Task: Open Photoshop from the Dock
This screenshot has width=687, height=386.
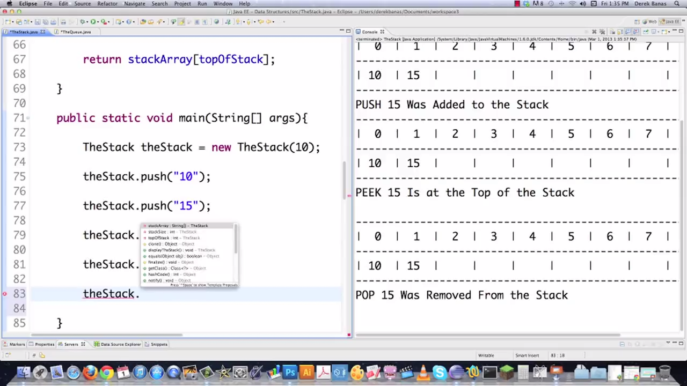Action: pos(290,372)
